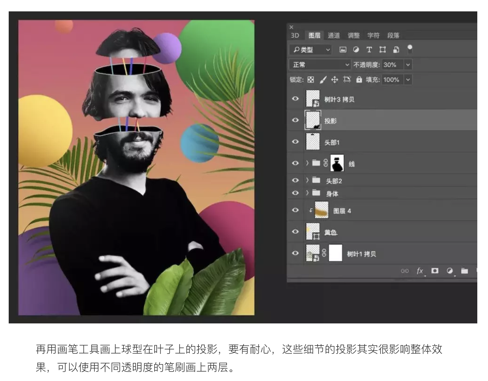Open the 填充 slider dropdown arrow
The image size is (488, 381).
click(x=408, y=80)
